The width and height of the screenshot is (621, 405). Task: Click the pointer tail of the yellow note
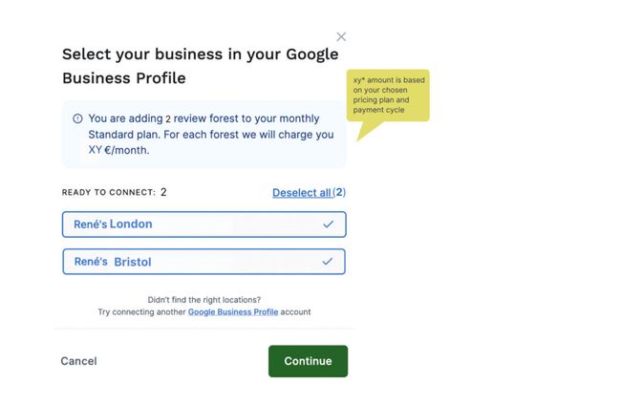pos(364,130)
